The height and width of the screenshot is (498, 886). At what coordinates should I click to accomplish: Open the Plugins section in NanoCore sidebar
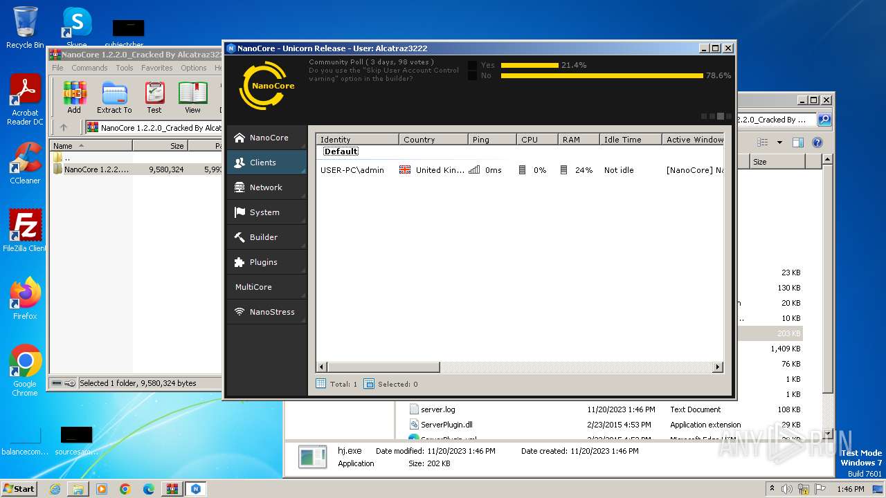pyautogui.click(x=266, y=262)
